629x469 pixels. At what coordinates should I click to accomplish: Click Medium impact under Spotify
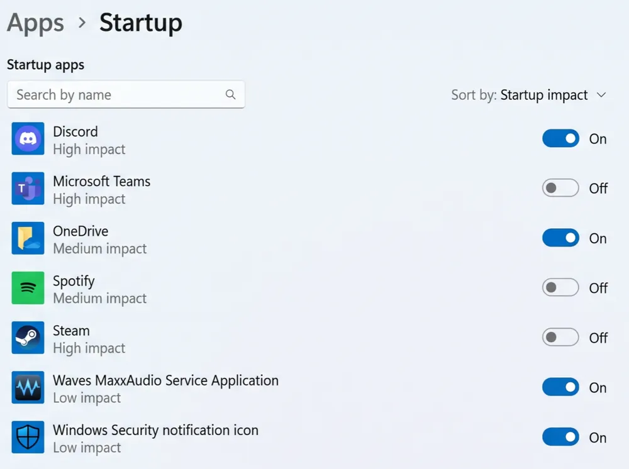tap(100, 298)
